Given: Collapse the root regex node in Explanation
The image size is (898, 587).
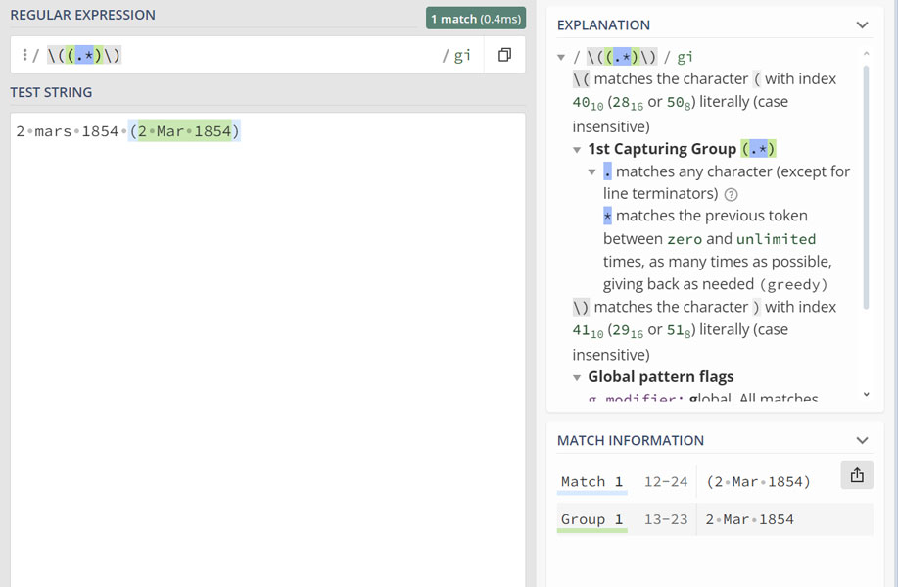Looking at the screenshot, I should click(x=561, y=58).
